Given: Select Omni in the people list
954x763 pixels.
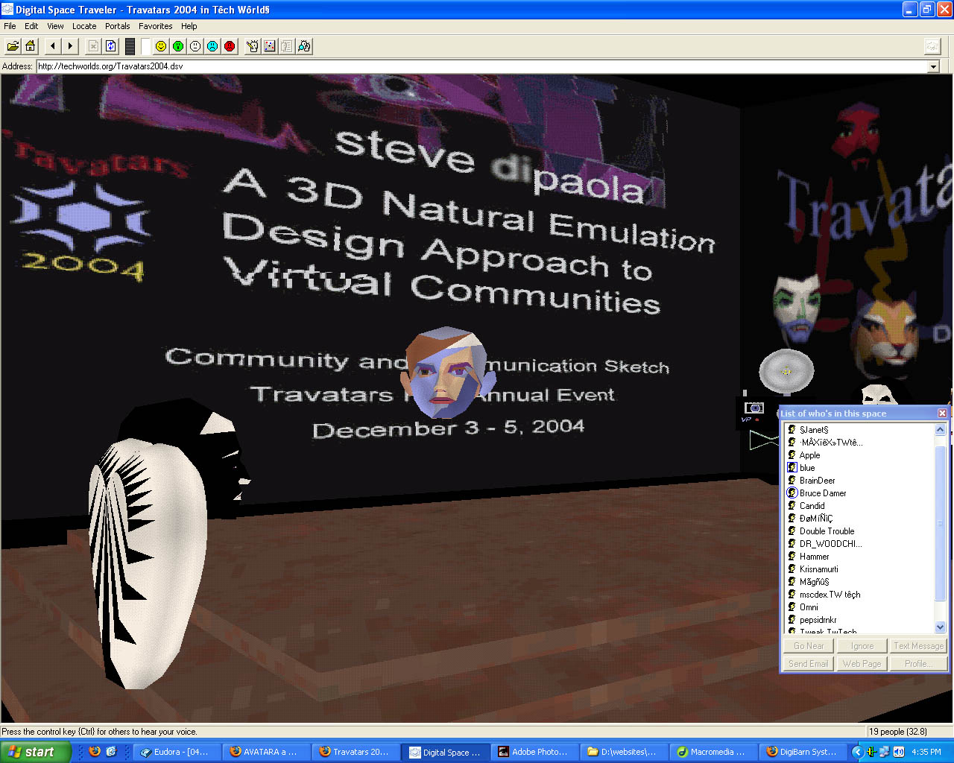Looking at the screenshot, I should 809,607.
